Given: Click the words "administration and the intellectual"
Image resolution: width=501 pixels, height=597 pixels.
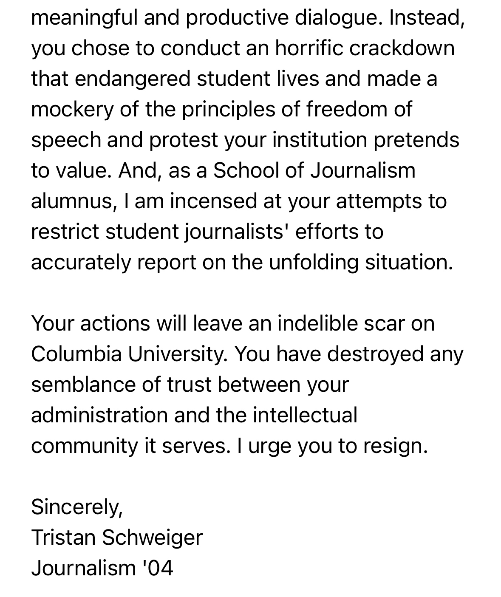Looking at the screenshot, I should 194,415.
